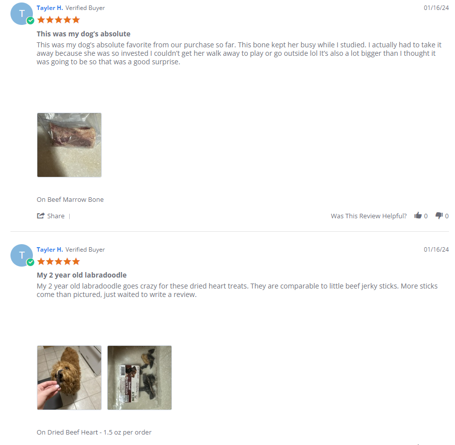Click verified checkmark badge on second review avatar

pyautogui.click(x=30, y=262)
